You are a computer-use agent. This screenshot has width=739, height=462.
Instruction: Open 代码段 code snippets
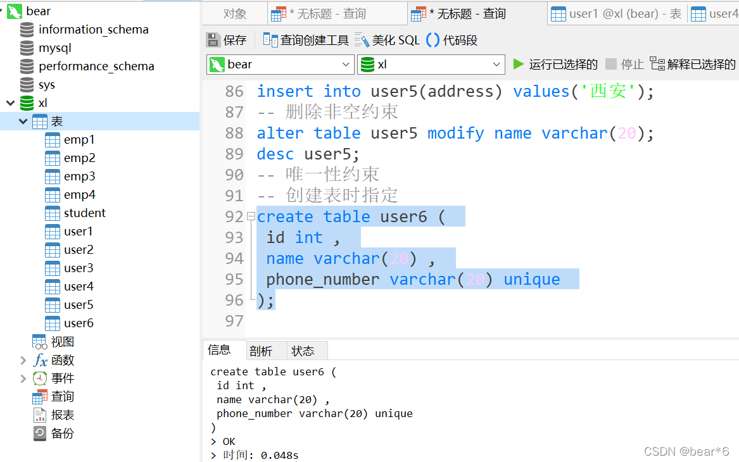452,40
